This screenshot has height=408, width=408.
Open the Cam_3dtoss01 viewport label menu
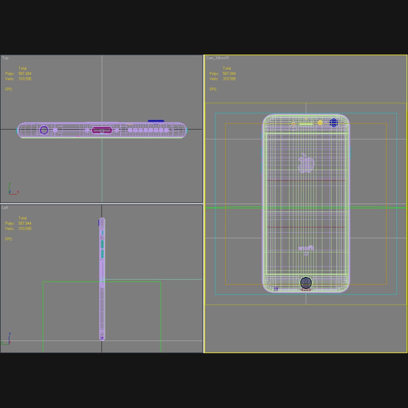click(218, 58)
